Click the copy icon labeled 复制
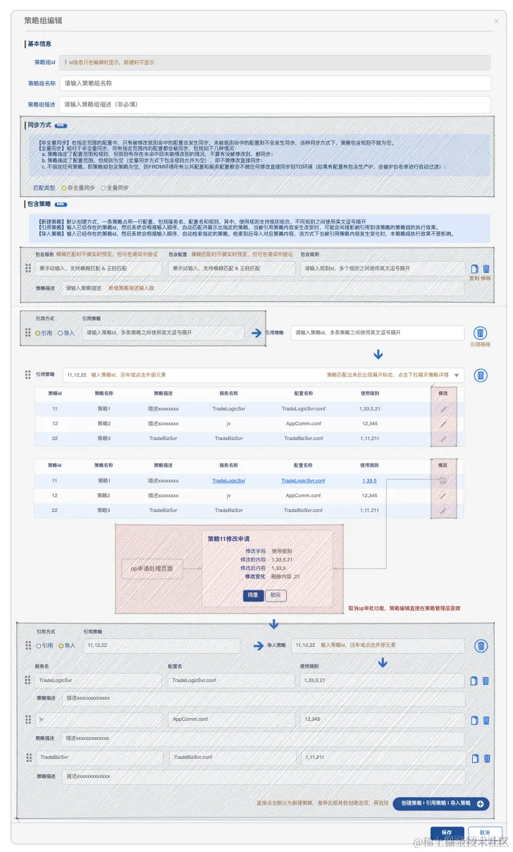 (x=474, y=269)
